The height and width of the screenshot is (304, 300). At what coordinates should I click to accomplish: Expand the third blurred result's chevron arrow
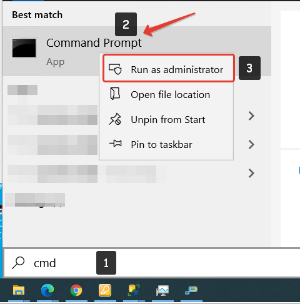[251, 173]
